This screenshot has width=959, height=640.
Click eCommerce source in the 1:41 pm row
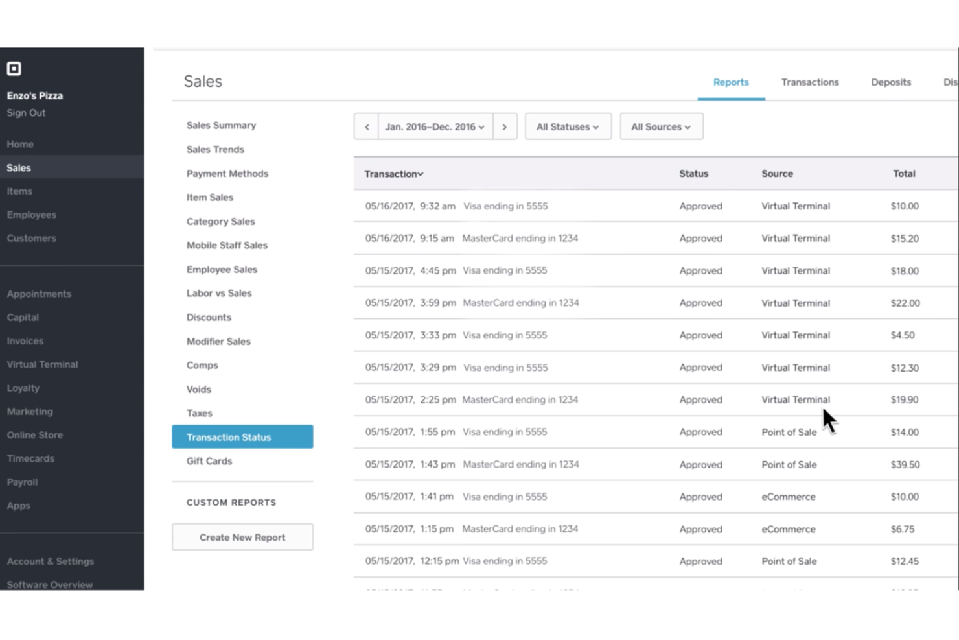click(789, 497)
